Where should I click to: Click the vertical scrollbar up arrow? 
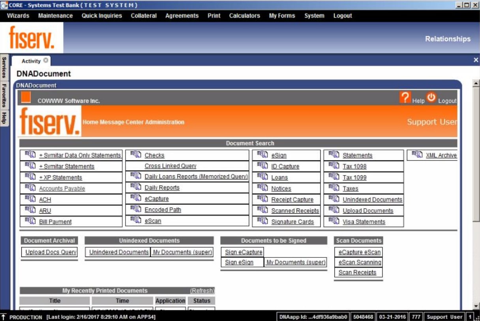[x=476, y=83]
